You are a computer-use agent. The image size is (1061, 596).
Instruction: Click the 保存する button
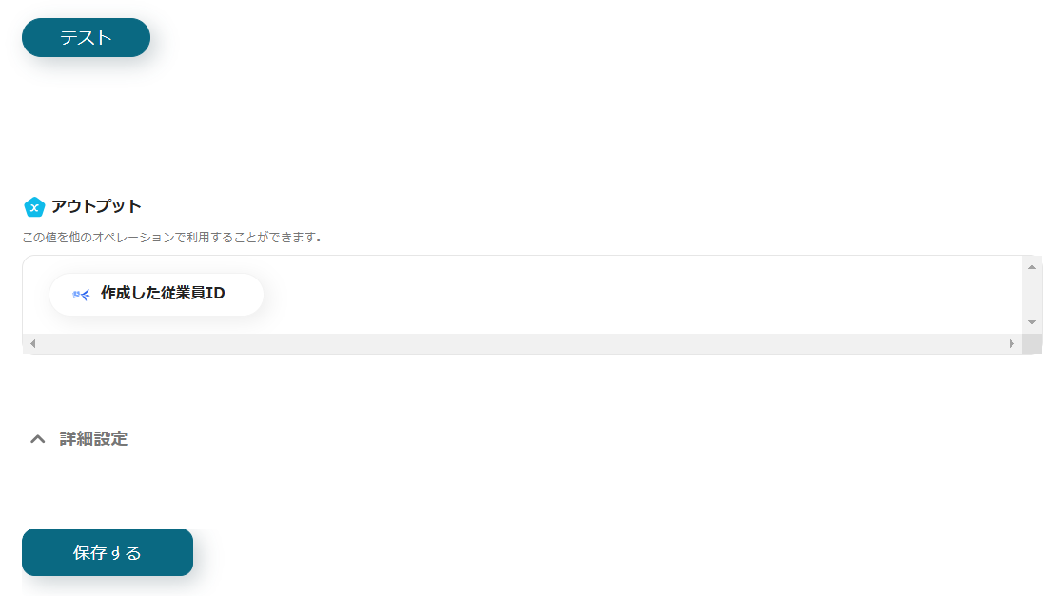(x=108, y=552)
